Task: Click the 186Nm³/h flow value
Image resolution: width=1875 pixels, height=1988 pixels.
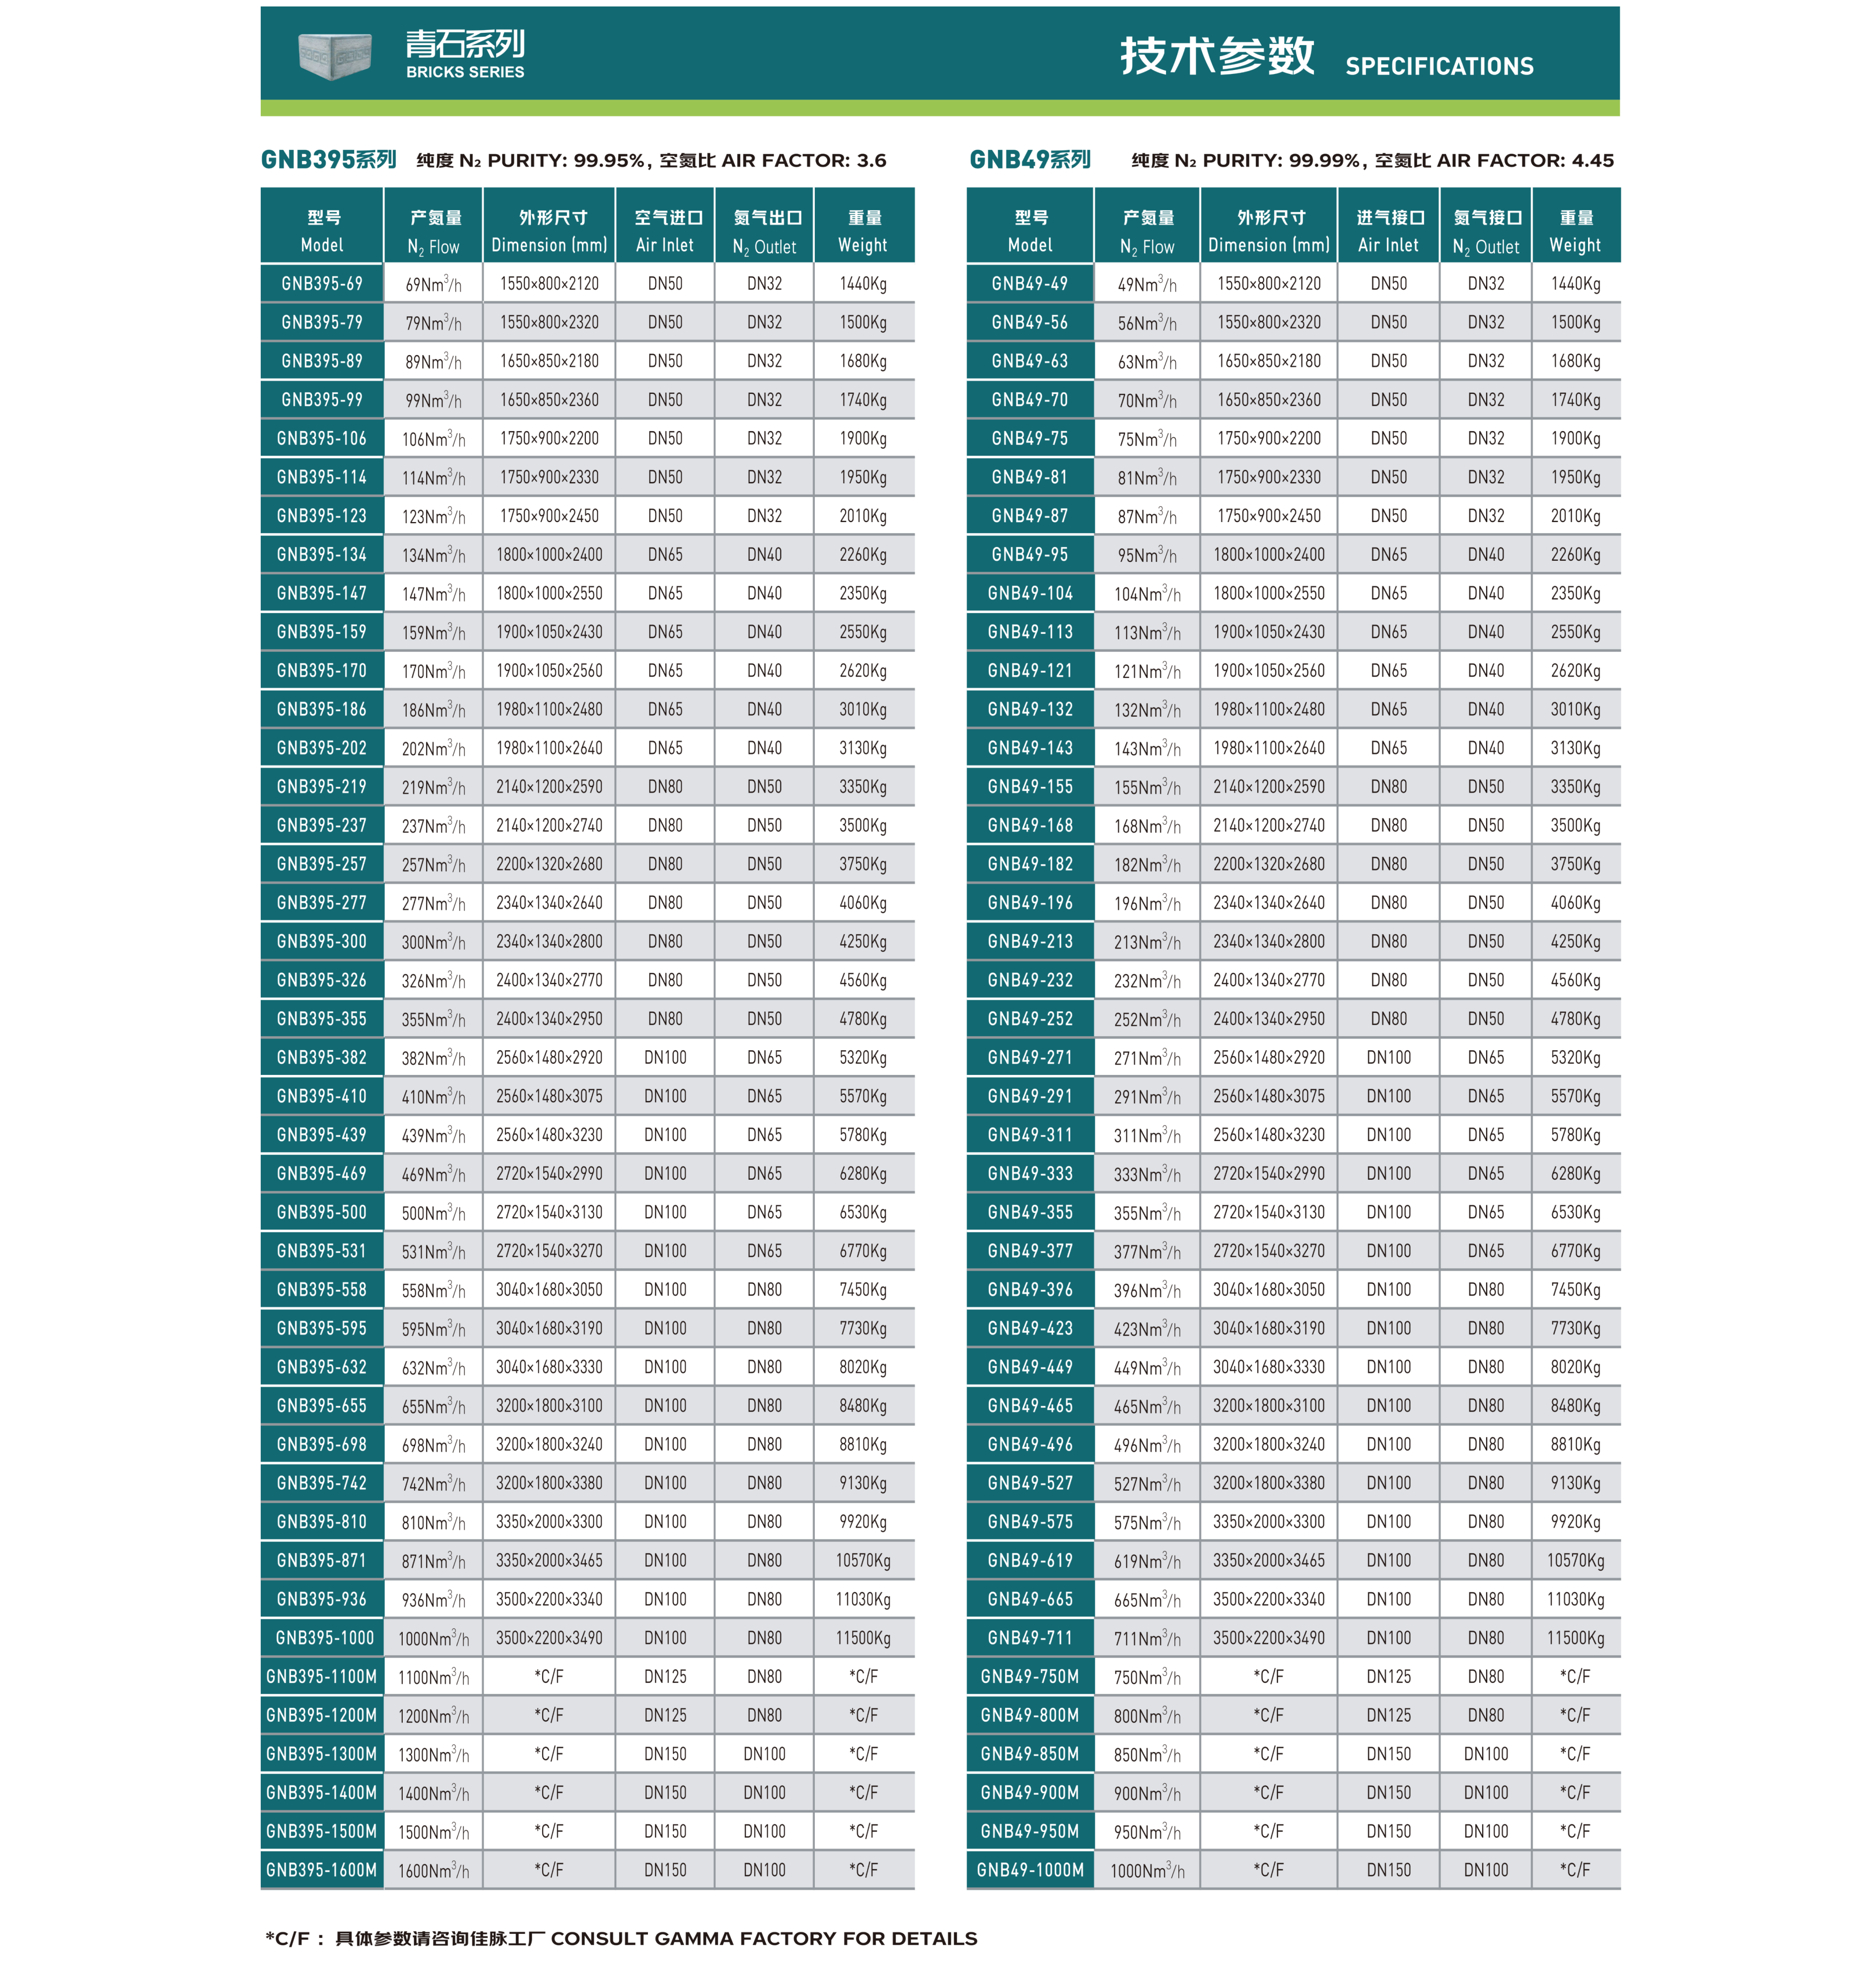Action: [x=434, y=710]
